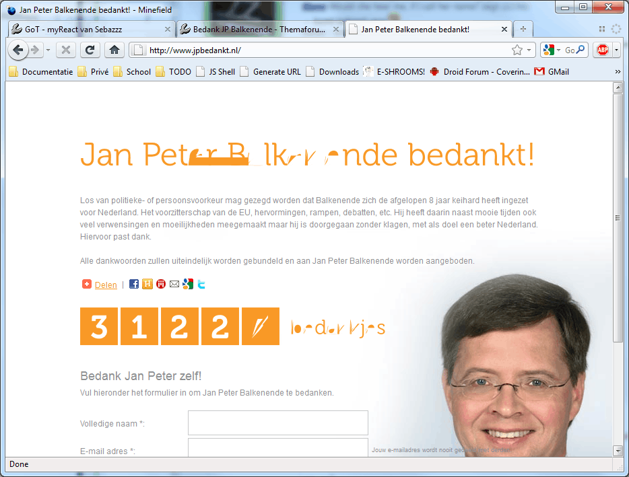629x477 pixels.
Task: Share via Google icon
Action: click(x=188, y=284)
